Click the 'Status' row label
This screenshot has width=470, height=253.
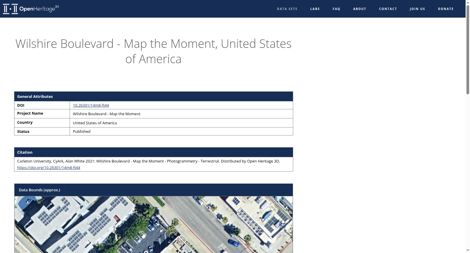(x=23, y=131)
